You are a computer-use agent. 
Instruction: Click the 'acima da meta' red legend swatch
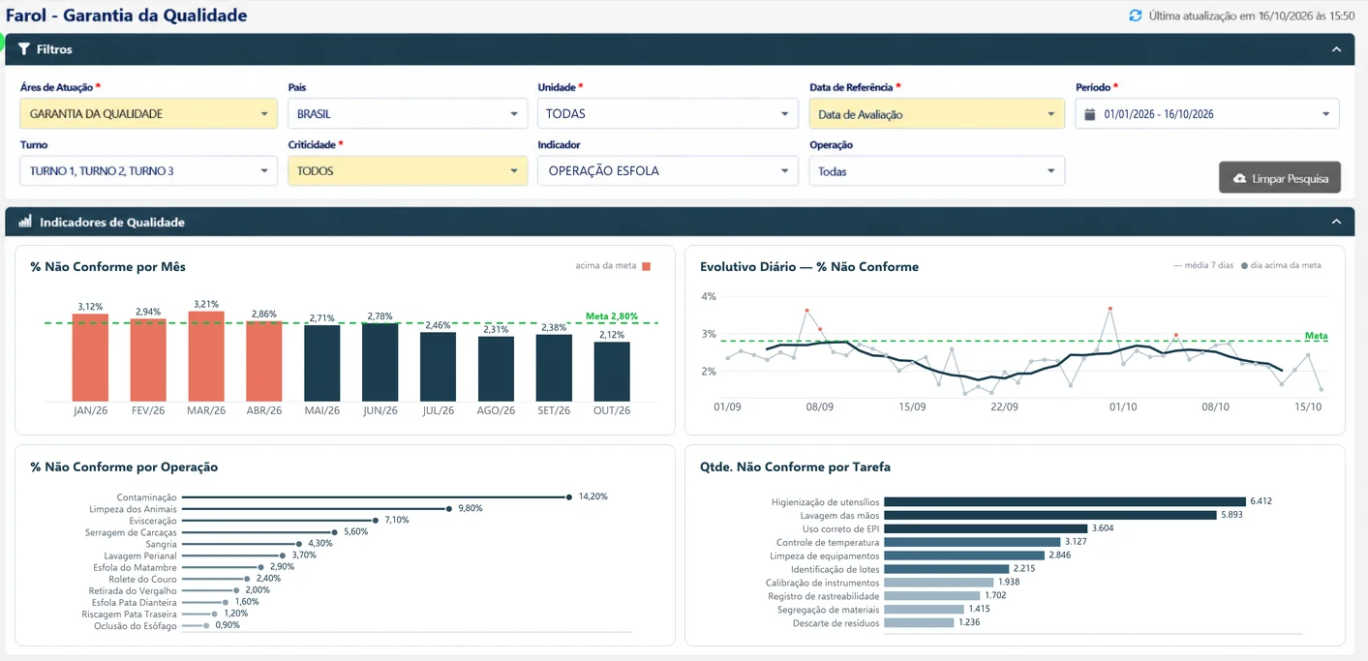(x=646, y=266)
